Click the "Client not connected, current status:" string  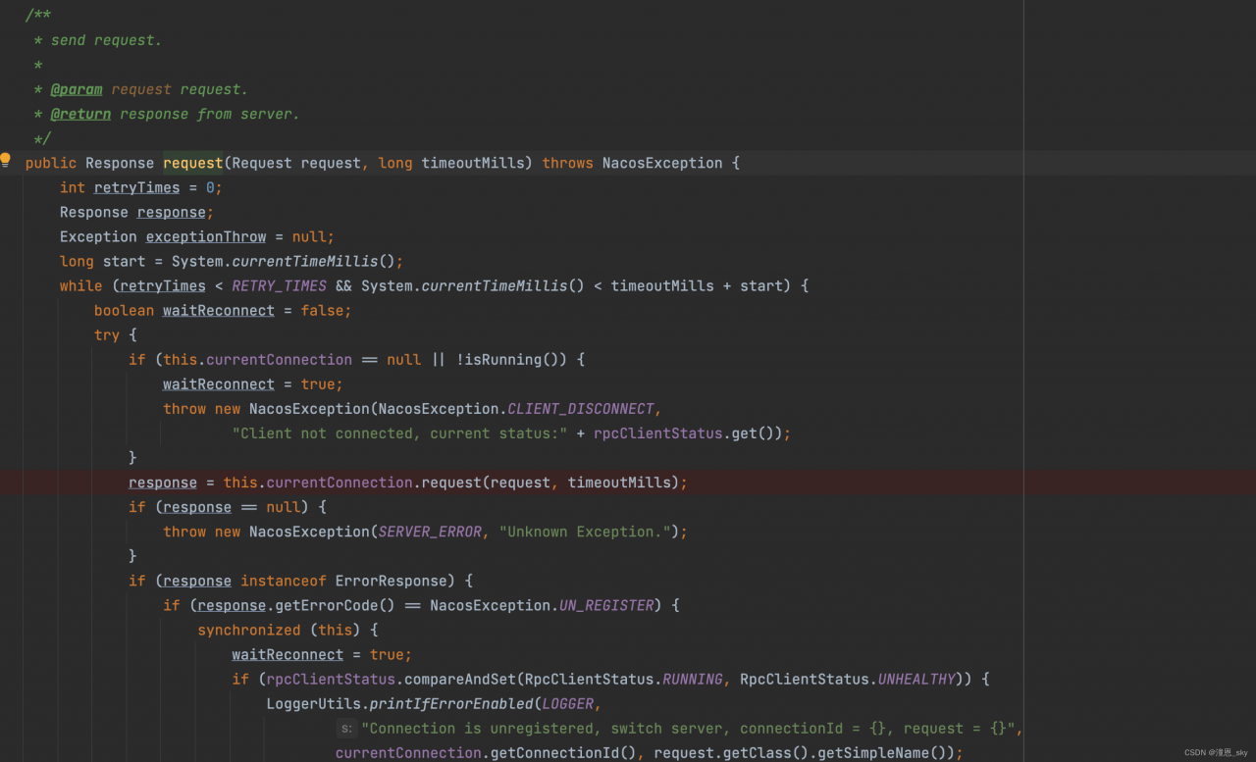pyautogui.click(x=400, y=432)
